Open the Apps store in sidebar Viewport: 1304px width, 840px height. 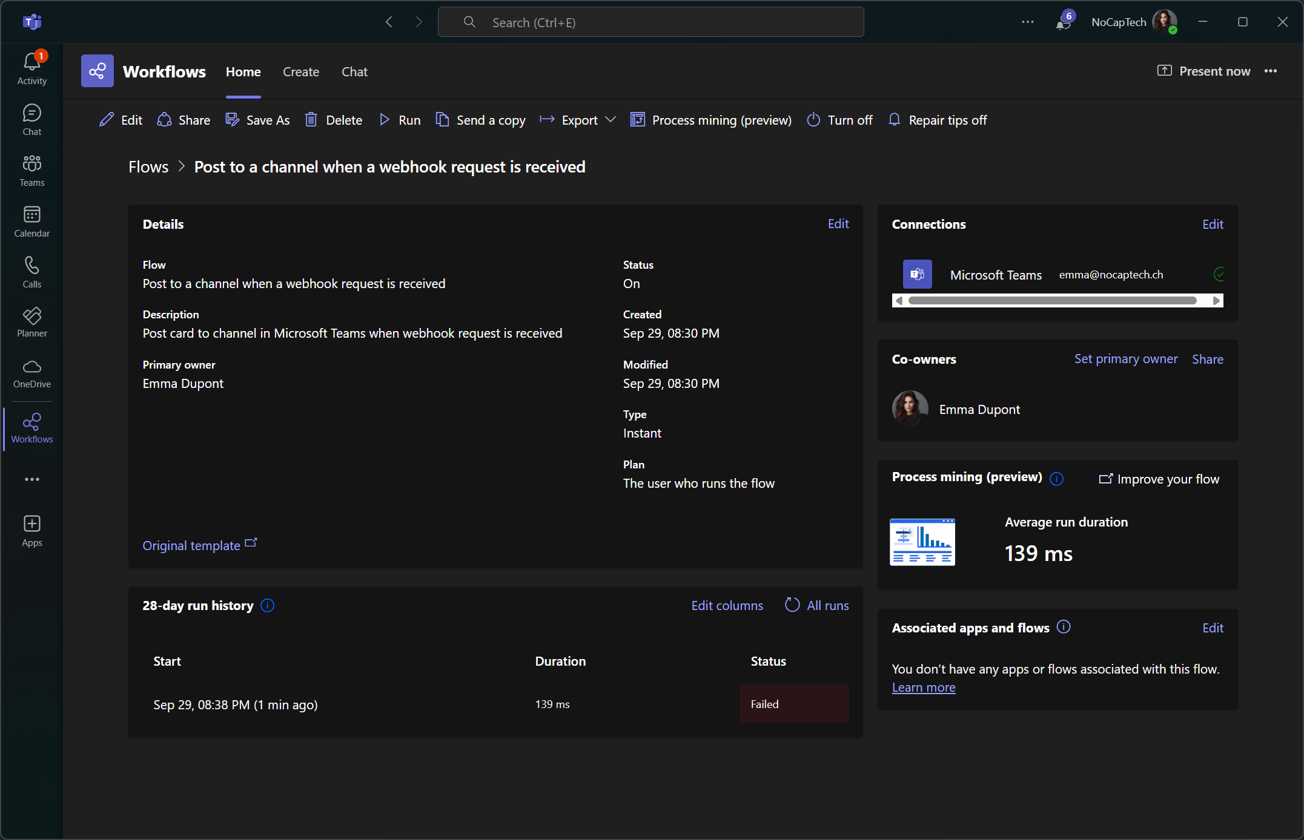(32, 531)
